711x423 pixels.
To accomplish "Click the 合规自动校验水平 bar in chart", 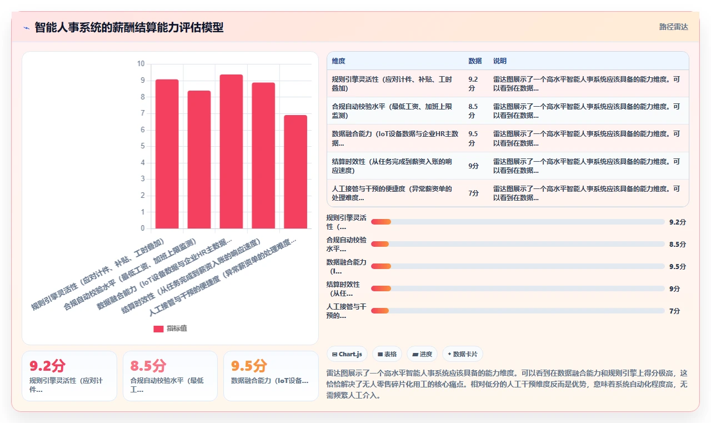I will tap(199, 160).
